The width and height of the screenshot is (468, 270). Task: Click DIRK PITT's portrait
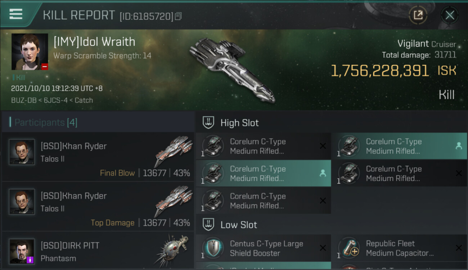tap(22, 251)
